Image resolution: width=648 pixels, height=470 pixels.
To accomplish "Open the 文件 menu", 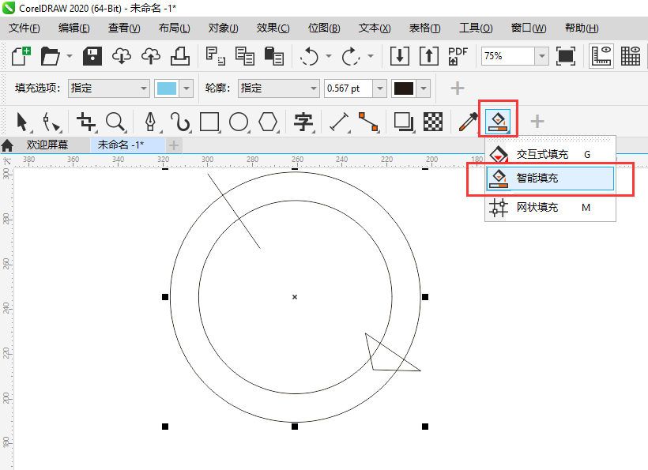I will tap(24, 27).
